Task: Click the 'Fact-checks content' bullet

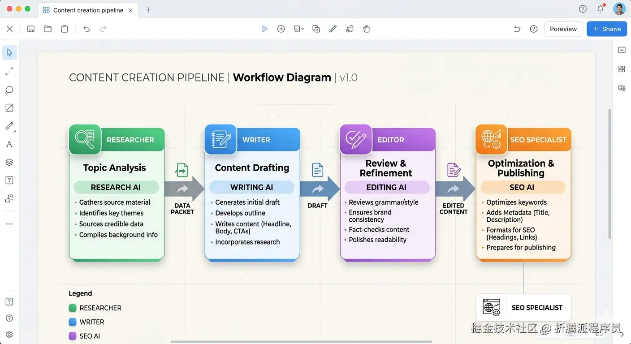Action: pyautogui.click(x=379, y=230)
